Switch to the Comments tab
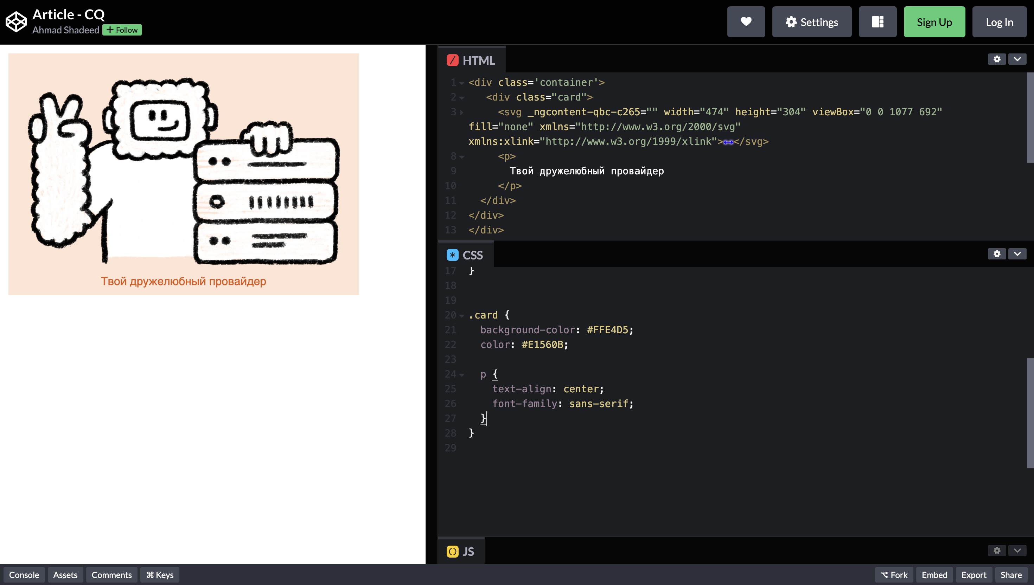Screen dimensions: 1034x585 click(x=111, y=574)
